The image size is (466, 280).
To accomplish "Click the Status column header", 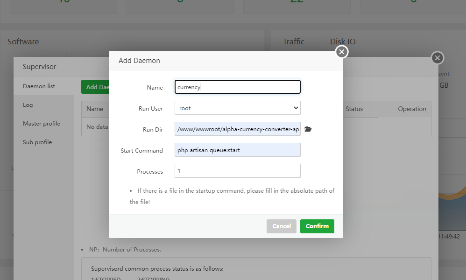I will click(354, 109).
